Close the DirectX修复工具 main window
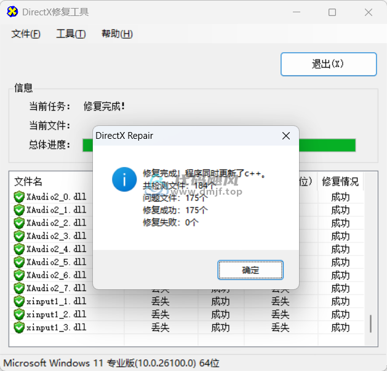Screen dimensions: 387x371 (x=369, y=12)
